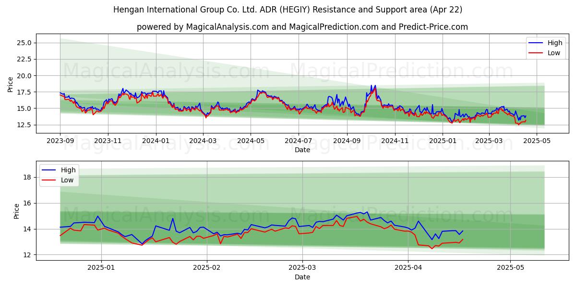Image resolution: width=576 pixels, height=288 pixels.
Task: Click the top chart's 'Date' axis label
Action: [302, 150]
